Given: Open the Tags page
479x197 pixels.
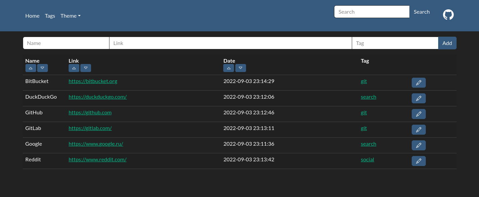Looking at the screenshot, I should 50,16.
